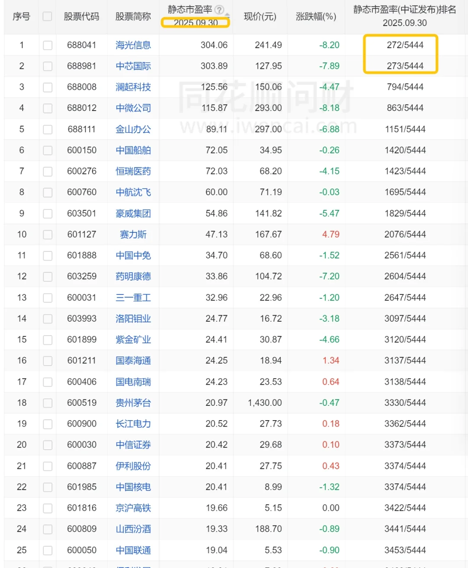Check the box for 688981 中芯国际
Screen dimensions: 468x568
tap(48, 66)
